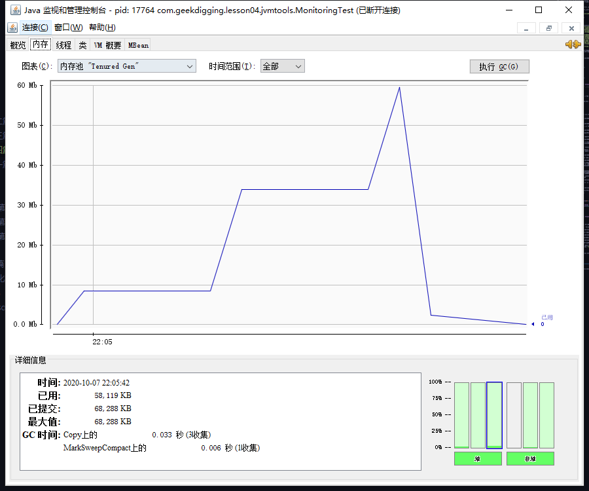
Task: Click the 22:05 time axis label
Action: click(x=102, y=342)
